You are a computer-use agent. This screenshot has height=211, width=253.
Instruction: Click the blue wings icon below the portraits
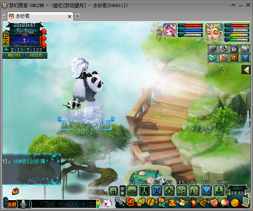tap(245, 58)
